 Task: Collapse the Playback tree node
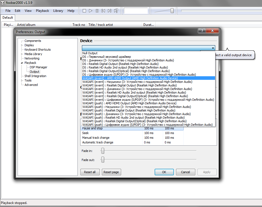[x=22, y=63]
